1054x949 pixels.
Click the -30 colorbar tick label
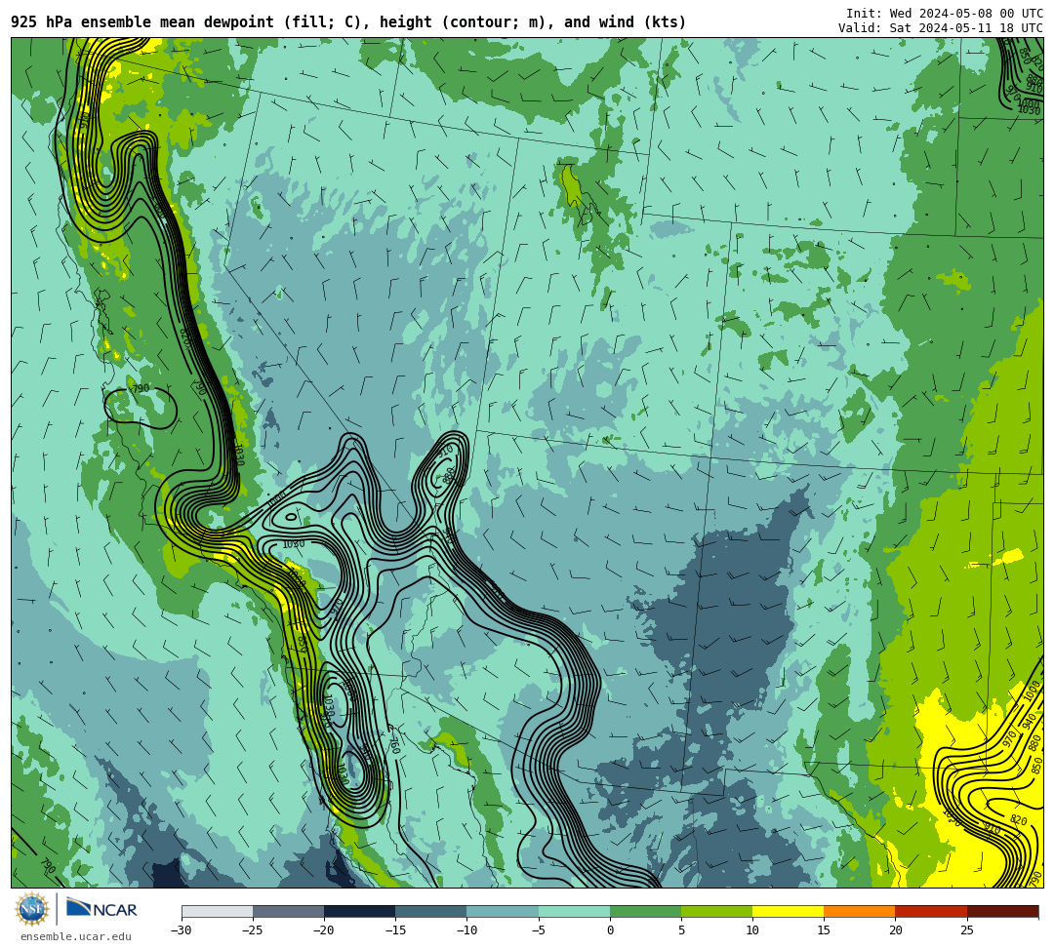click(182, 930)
